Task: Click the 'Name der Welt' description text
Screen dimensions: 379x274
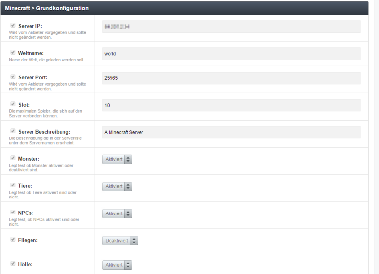Action: pos(47,60)
